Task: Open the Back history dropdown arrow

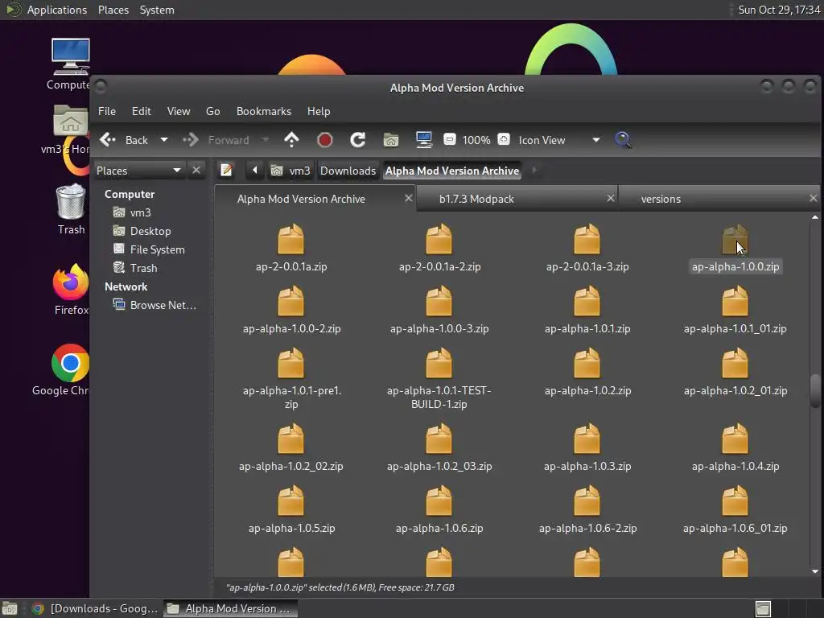Action: coord(164,140)
